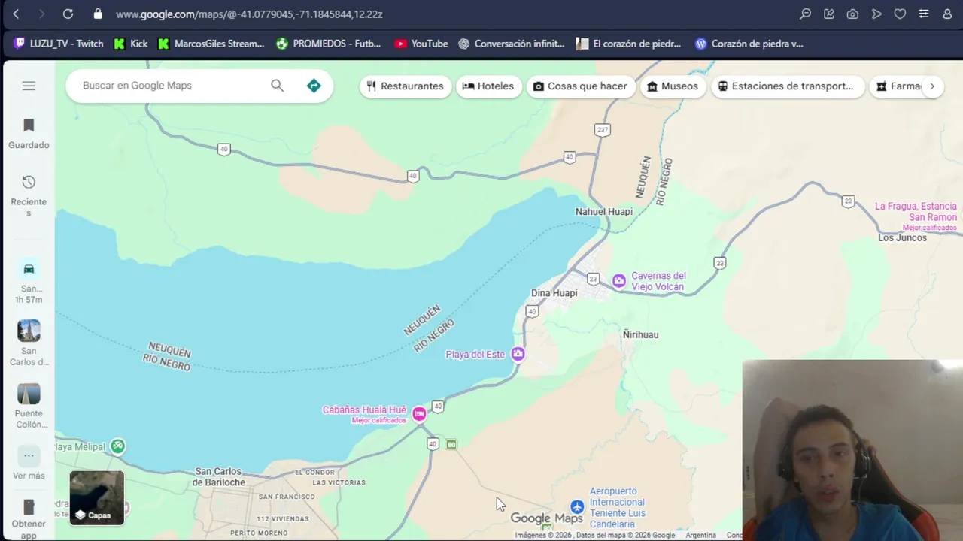Image resolution: width=963 pixels, height=541 pixels.
Task: Open the Recientes history panel
Action: pyautogui.click(x=29, y=195)
